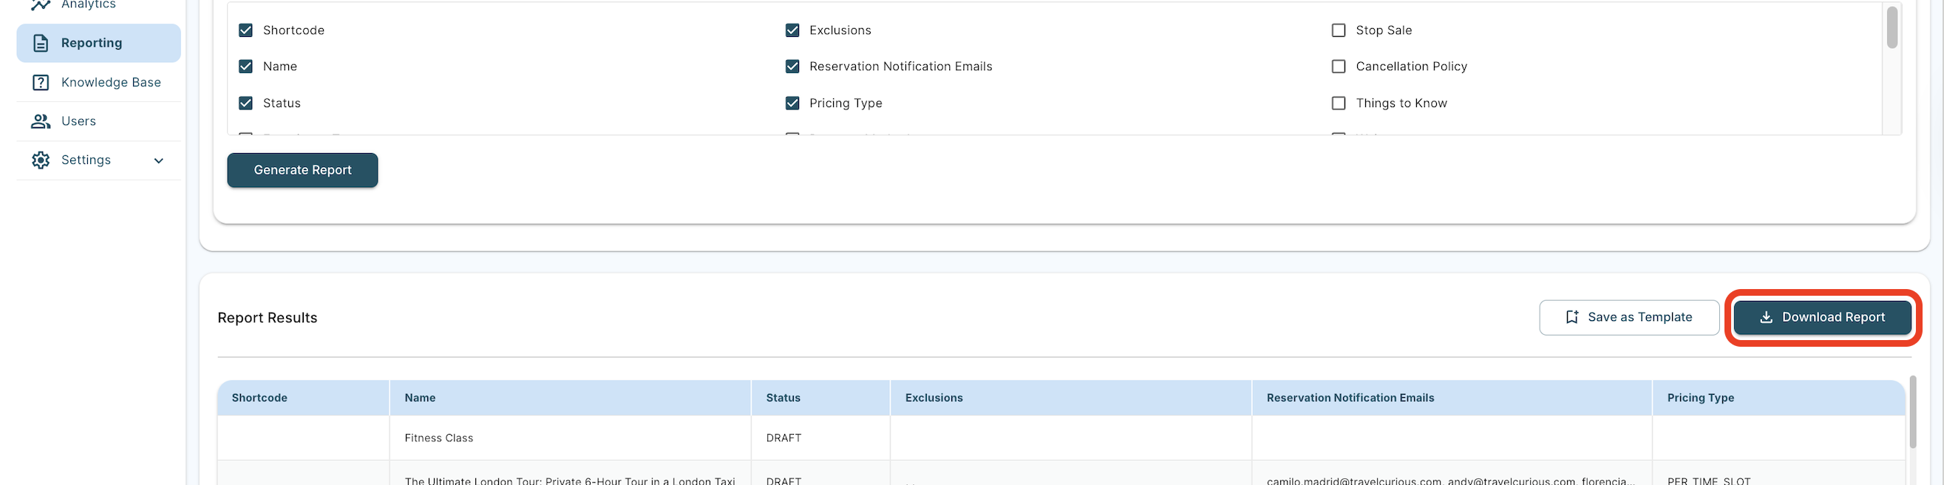Tick the Cancellation Policy checkbox
The image size is (1944, 485).
[x=1338, y=67]
